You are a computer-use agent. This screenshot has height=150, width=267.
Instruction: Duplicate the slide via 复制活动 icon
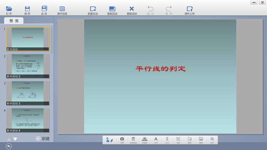pyautogui.click(x=112, y=10)
